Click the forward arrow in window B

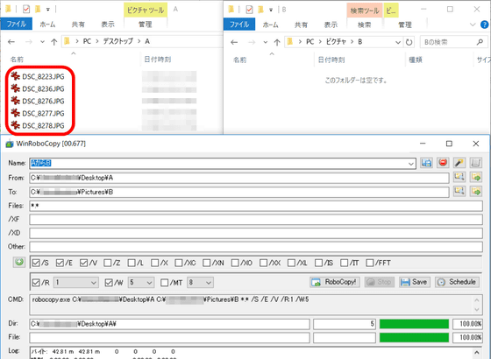point(252,42)
